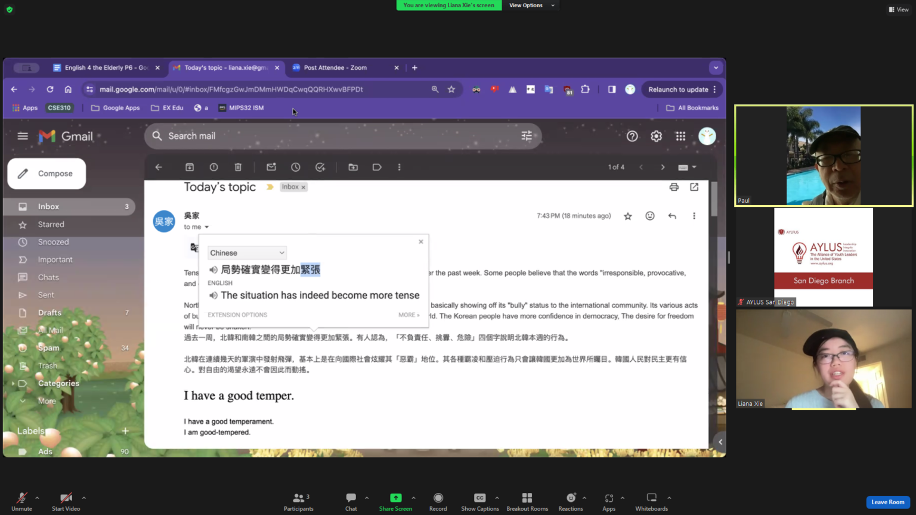Archive this email
916x515 pixels.
tap(190, 167)
